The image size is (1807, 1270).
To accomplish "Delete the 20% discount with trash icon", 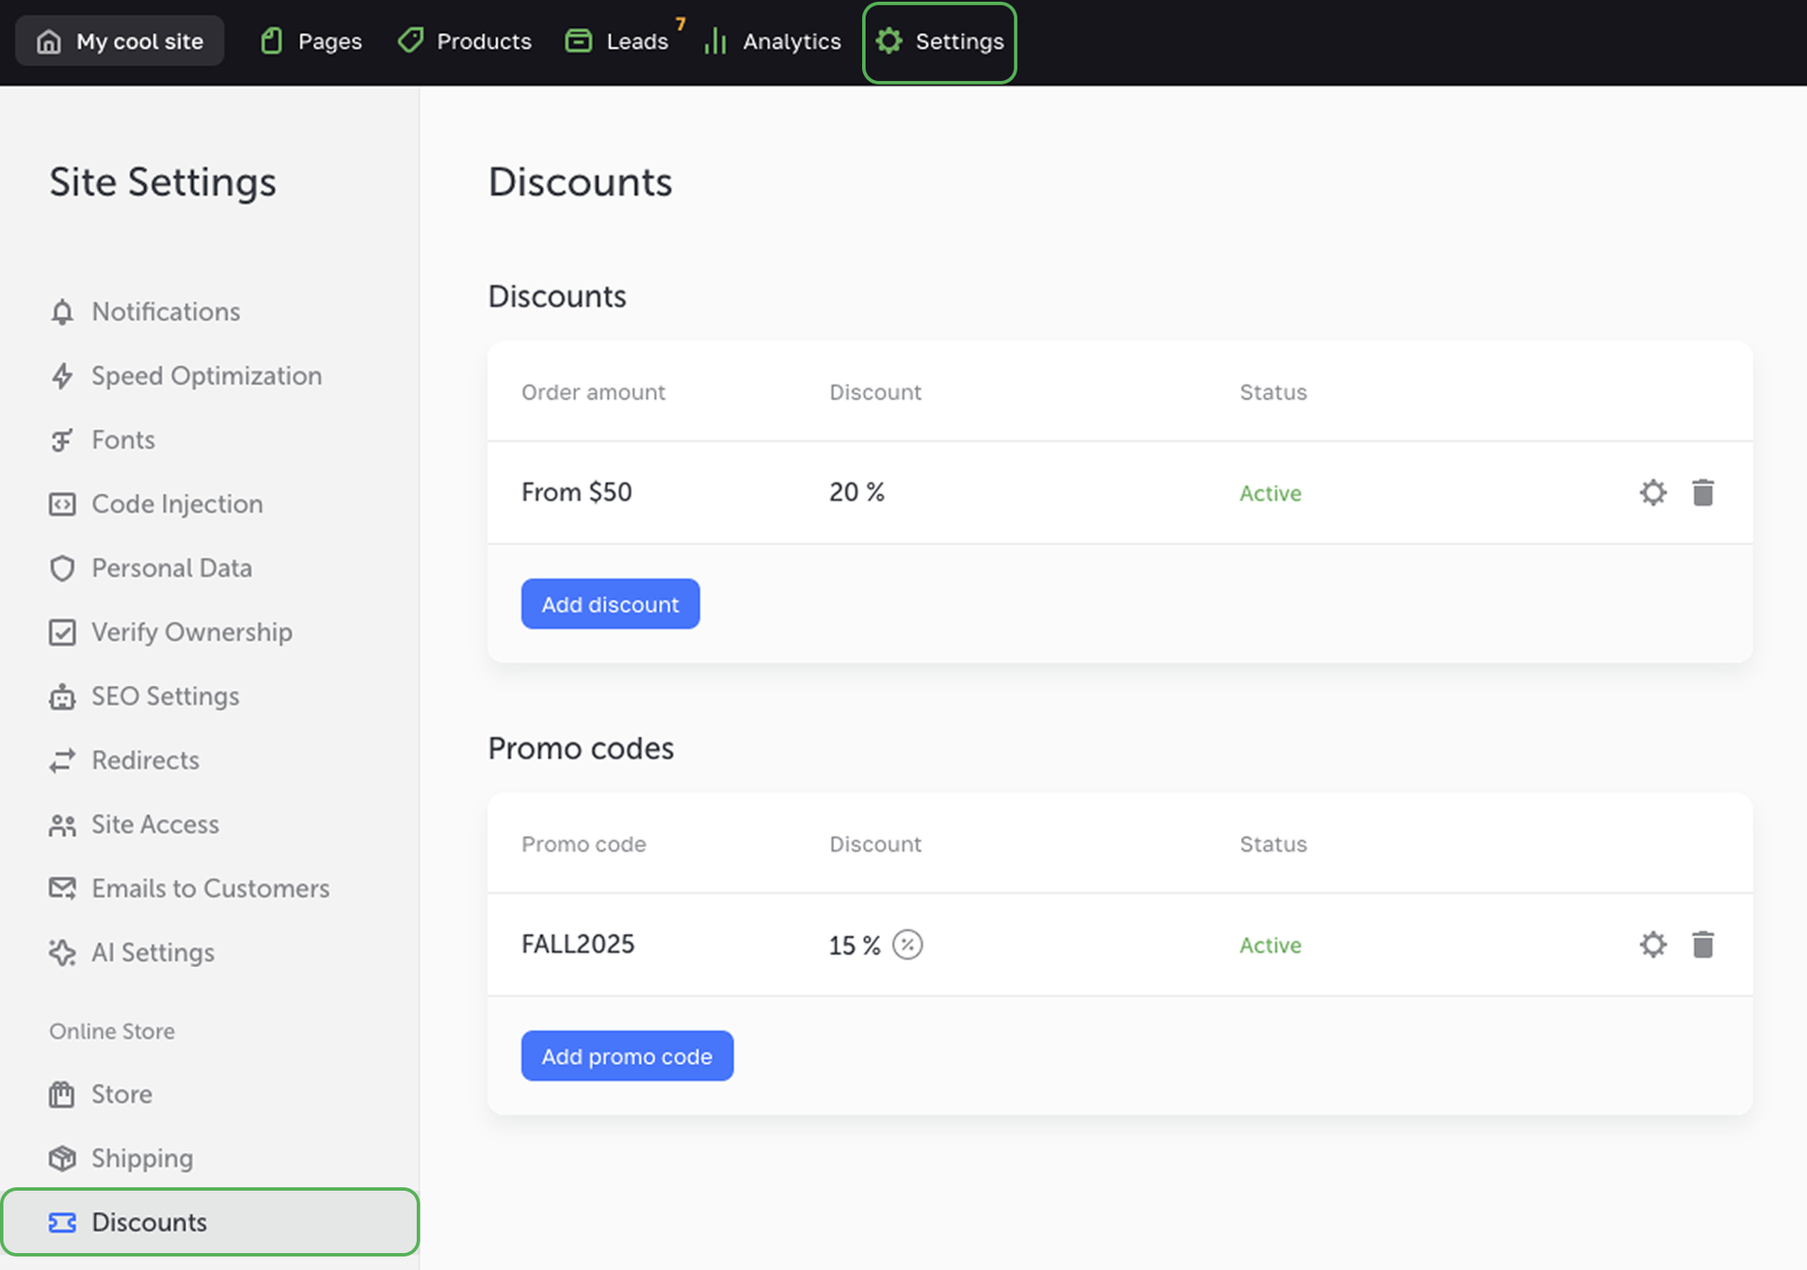I will click(x=1703, y=492).
